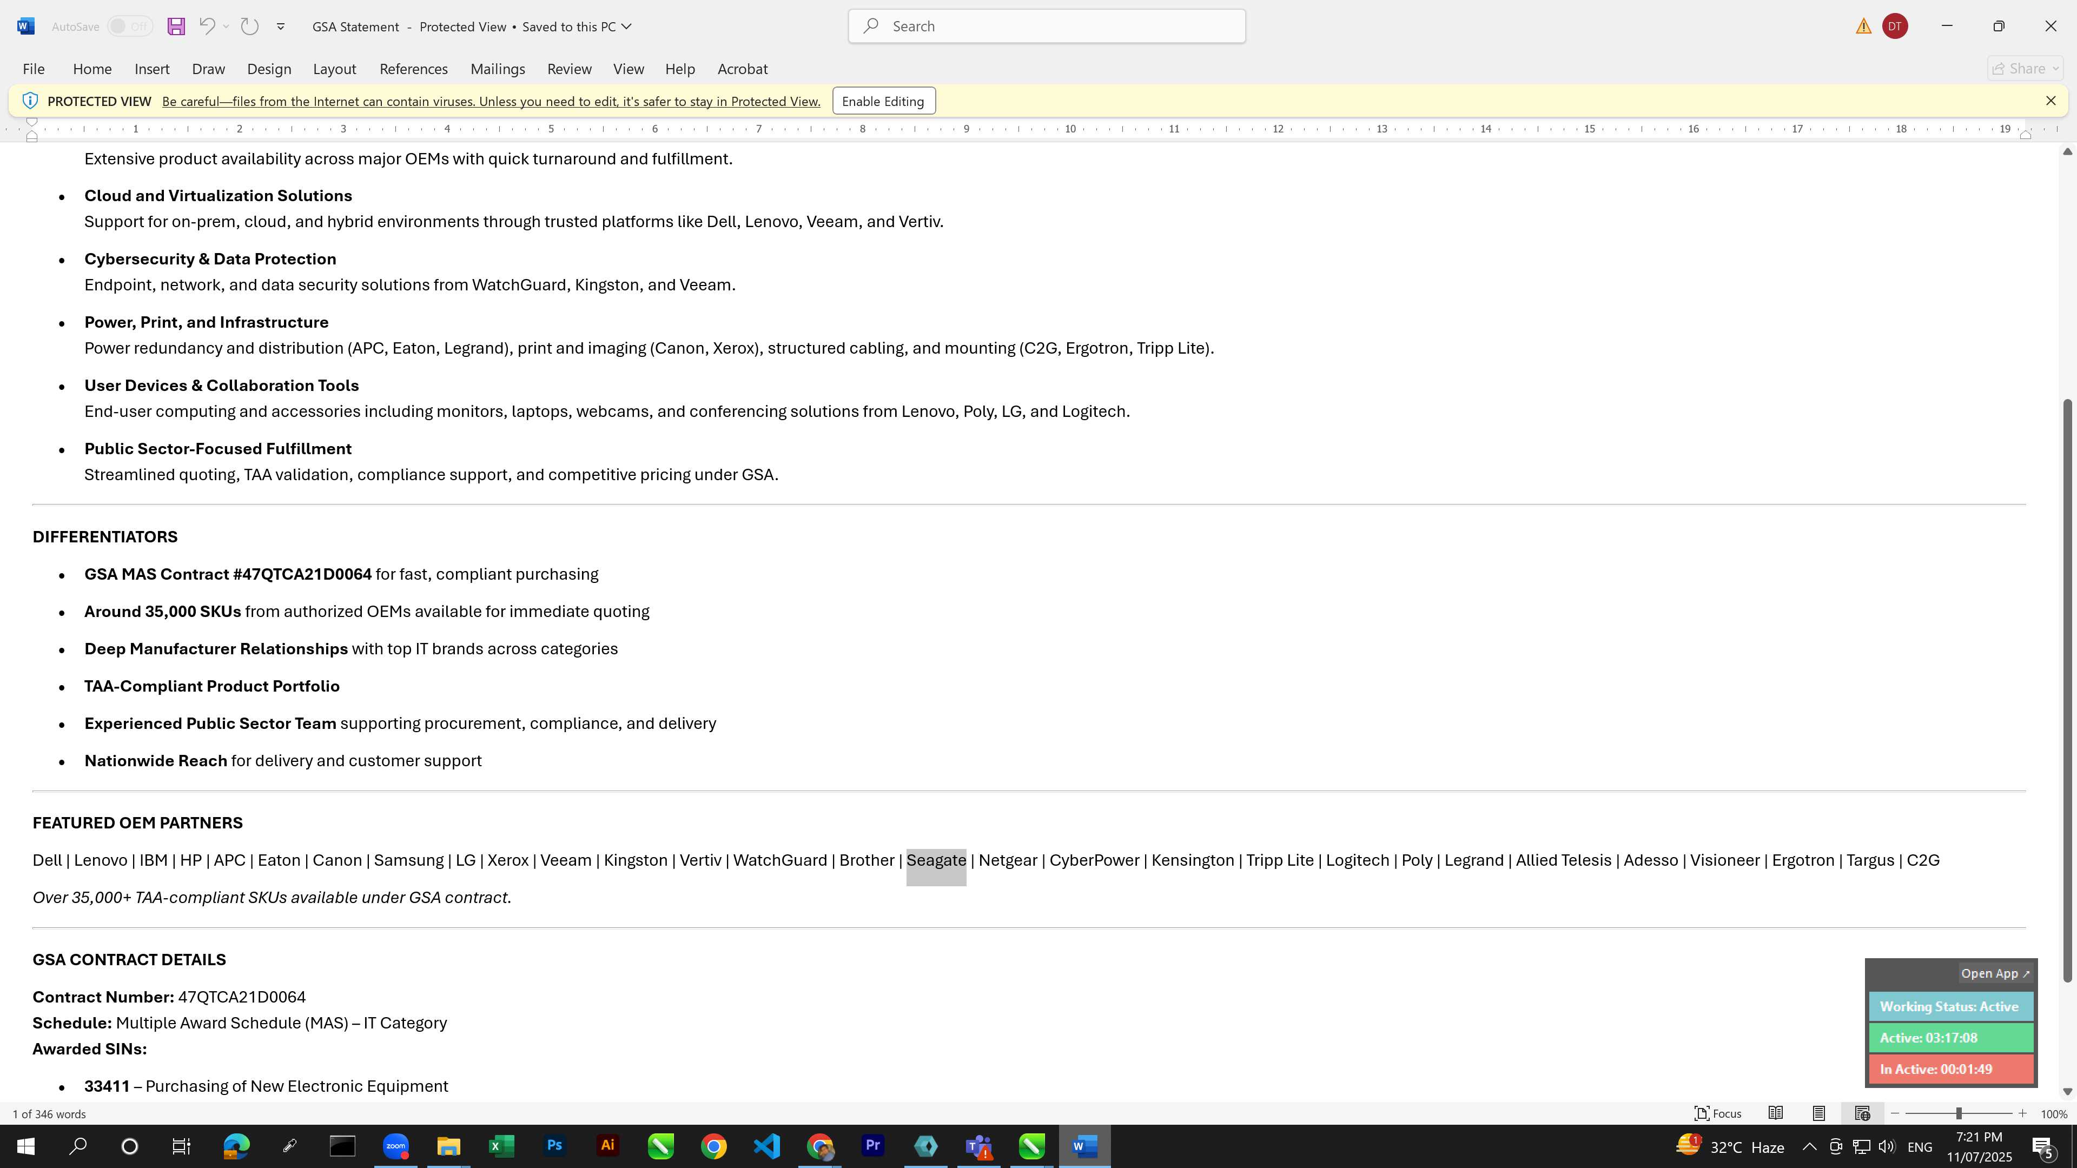Enable Focus mode
This screenshot has height=1168, width=2077.
(x=1718, y=1113)
